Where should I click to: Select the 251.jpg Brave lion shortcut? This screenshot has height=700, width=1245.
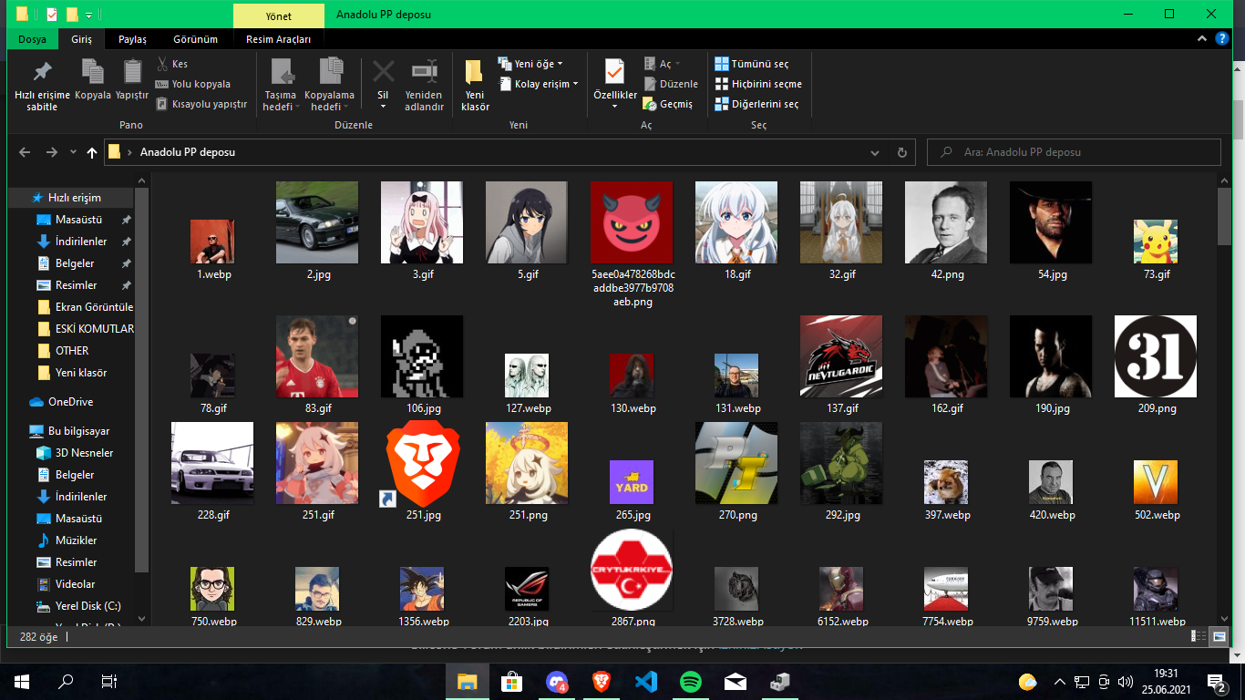(422, 464)
